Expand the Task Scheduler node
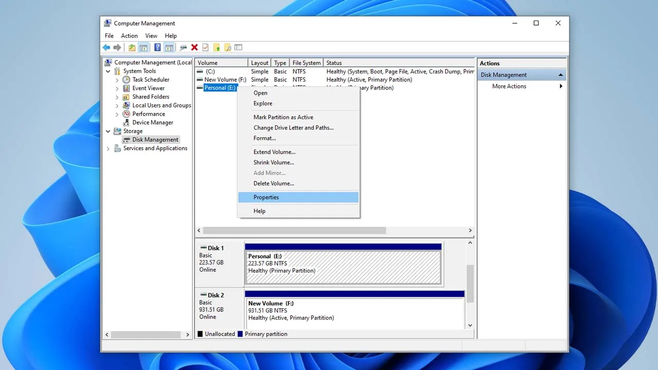This screenshot has height=370, width=658. pyautogui.click(x=117, y=80)
